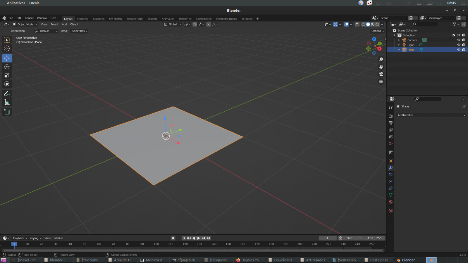Open the Output properties tab
The height and width of the screenshot is (263, 468).
(390, 123)
